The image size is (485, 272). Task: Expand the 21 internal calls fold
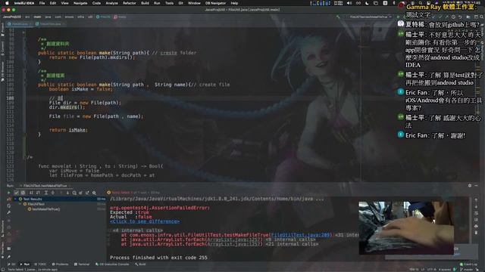[x=292, y=244]
